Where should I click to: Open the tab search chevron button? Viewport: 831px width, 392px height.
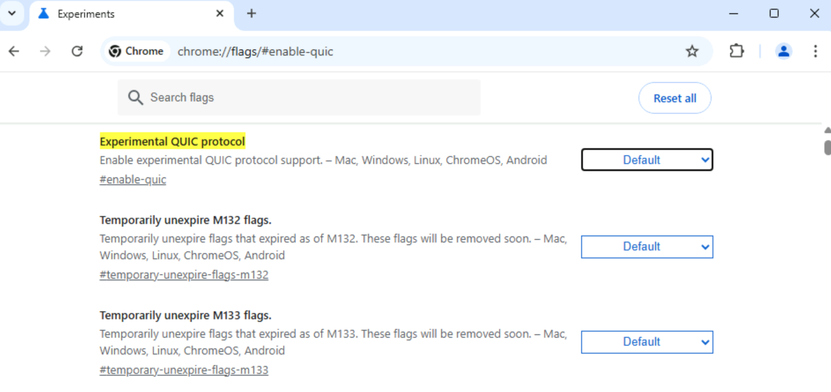coord(12,13)
